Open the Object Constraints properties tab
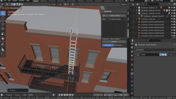 [132, 86]
